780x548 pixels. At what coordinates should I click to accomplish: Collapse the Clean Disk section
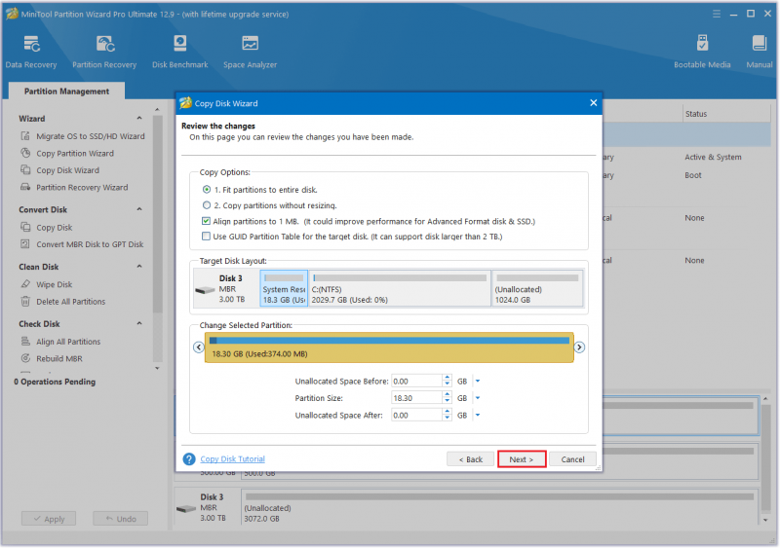point(139,267)
